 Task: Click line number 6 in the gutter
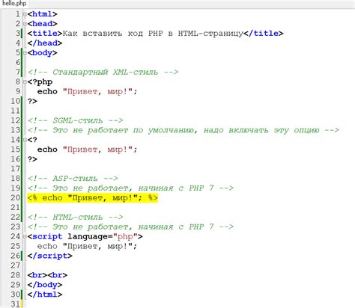click(18, 63)
